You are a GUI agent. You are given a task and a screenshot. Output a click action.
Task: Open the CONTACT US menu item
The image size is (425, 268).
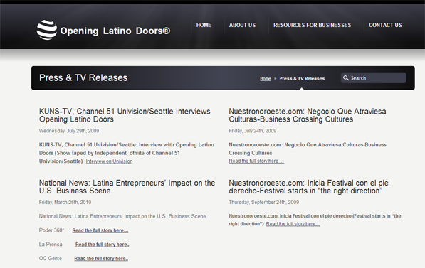pyautogui.click(x=385, y=25)
